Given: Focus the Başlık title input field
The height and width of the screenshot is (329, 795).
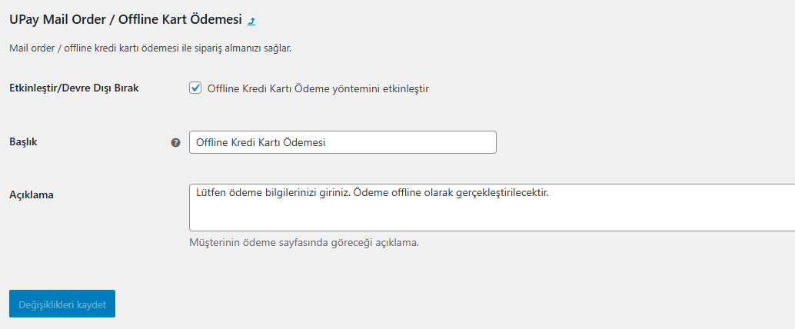Looking at the screenshot, I should (343, 142).
